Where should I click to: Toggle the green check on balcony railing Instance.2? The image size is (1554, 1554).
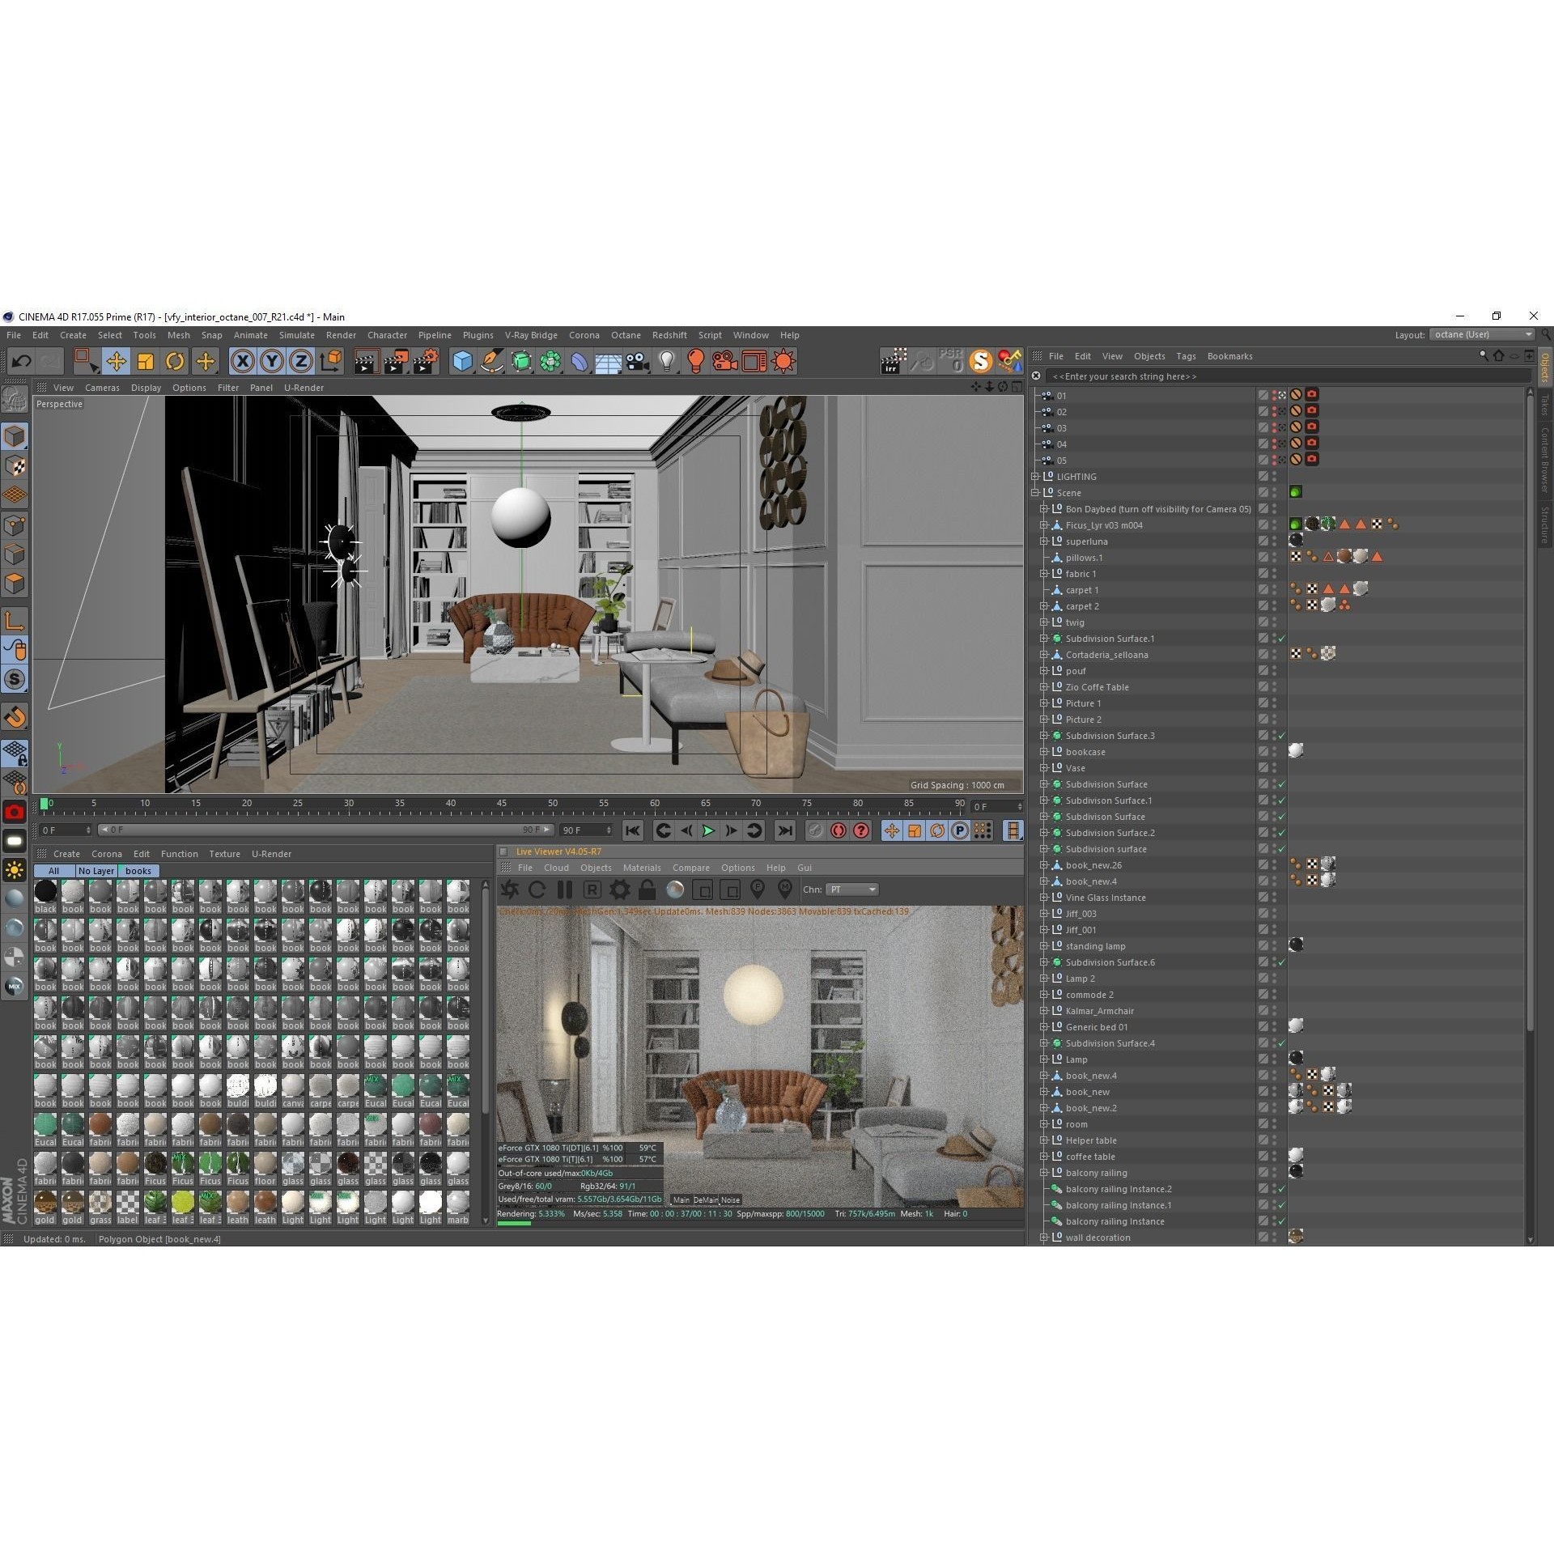[x=1282, y=1189]
